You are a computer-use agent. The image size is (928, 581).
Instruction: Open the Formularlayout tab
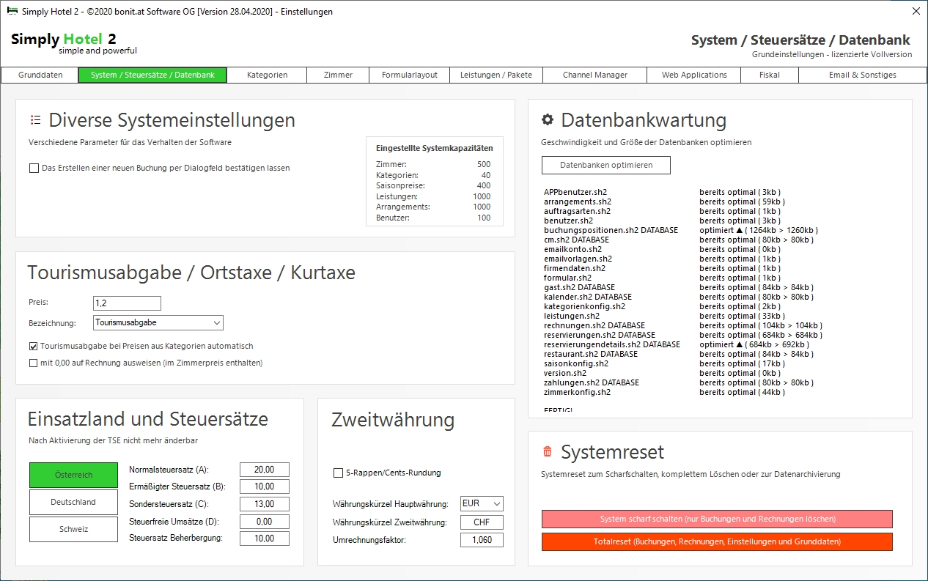pos(410,75)
